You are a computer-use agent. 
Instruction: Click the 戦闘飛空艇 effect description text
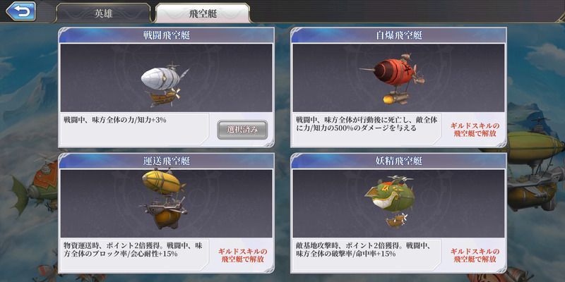pyautogui.click(x=114, y=120)
